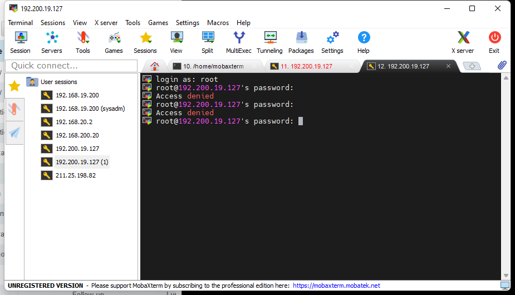Open the star-shaped Sessions sidebar tab

pyautogui.click(x=14, y=86)
